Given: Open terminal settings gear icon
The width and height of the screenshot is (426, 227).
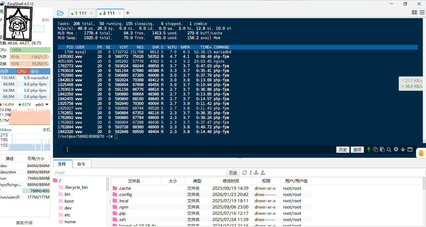Looking at the screenshot, I should tap(396, 150).
